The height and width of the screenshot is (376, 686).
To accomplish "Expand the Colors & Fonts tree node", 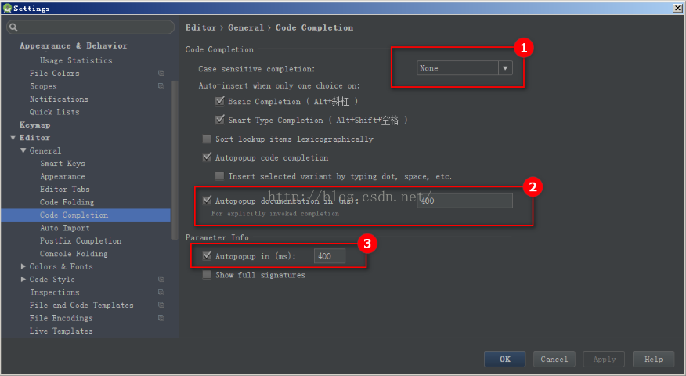I will point(23,266).
